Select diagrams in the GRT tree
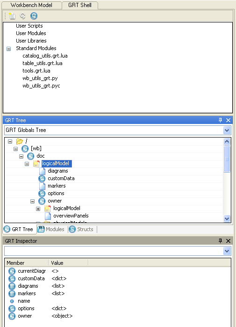This screenshot has width=236, height=327. pyautogui.click(x=57, y=171)
